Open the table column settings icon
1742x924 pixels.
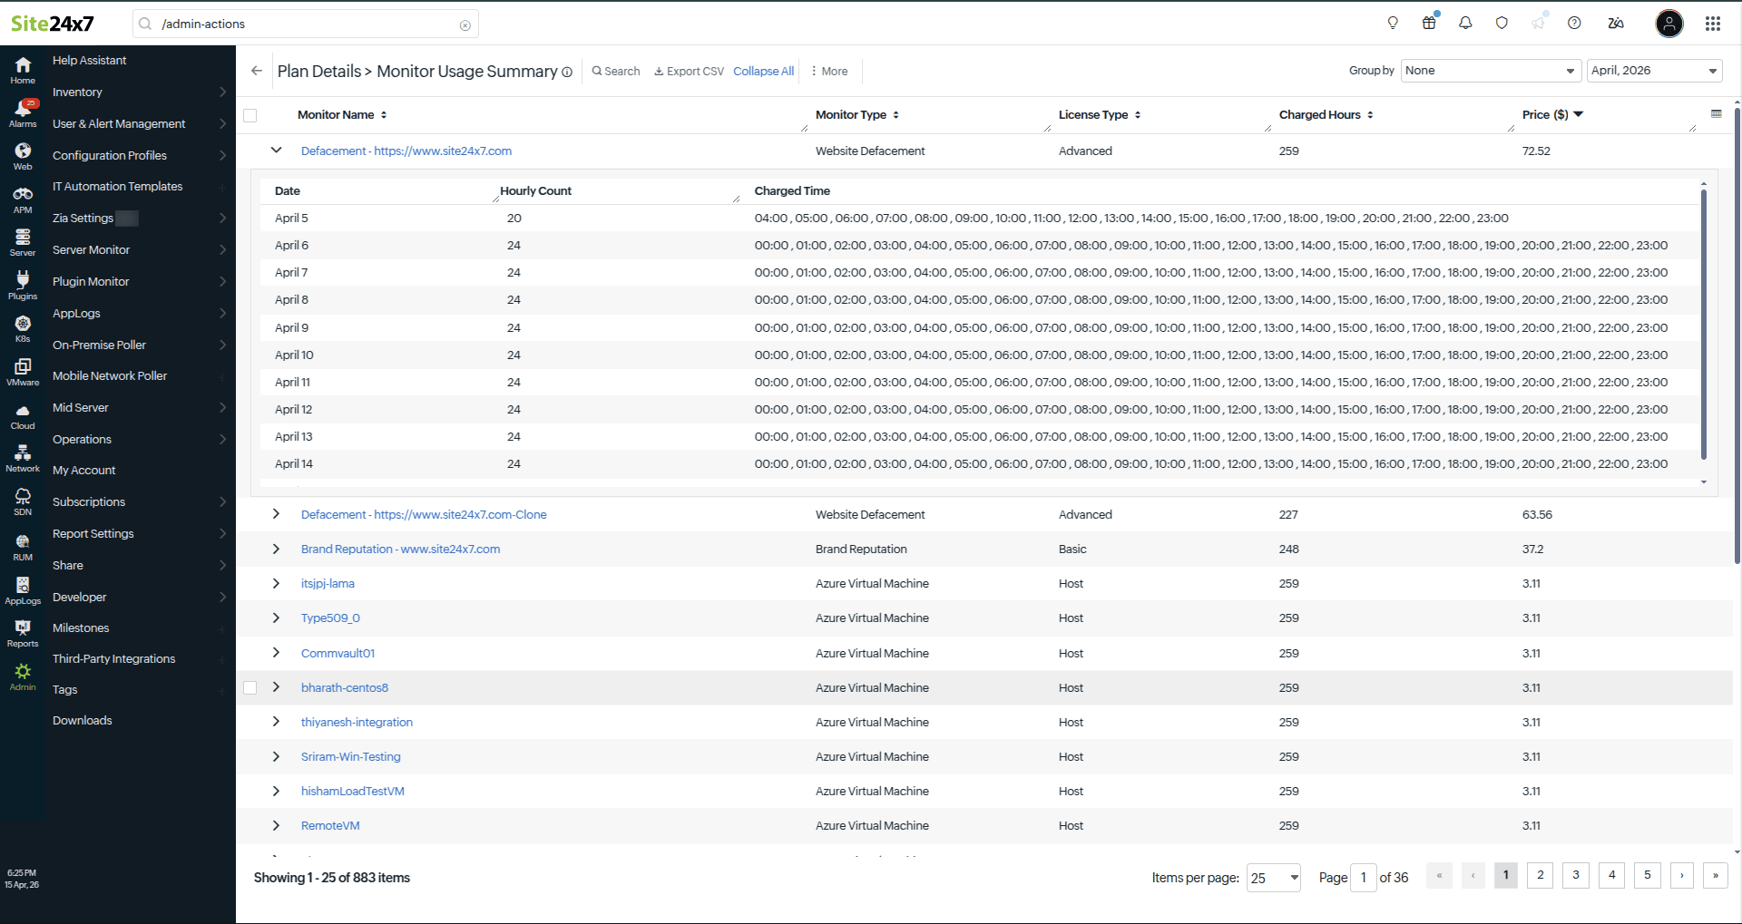point(1716,114)
